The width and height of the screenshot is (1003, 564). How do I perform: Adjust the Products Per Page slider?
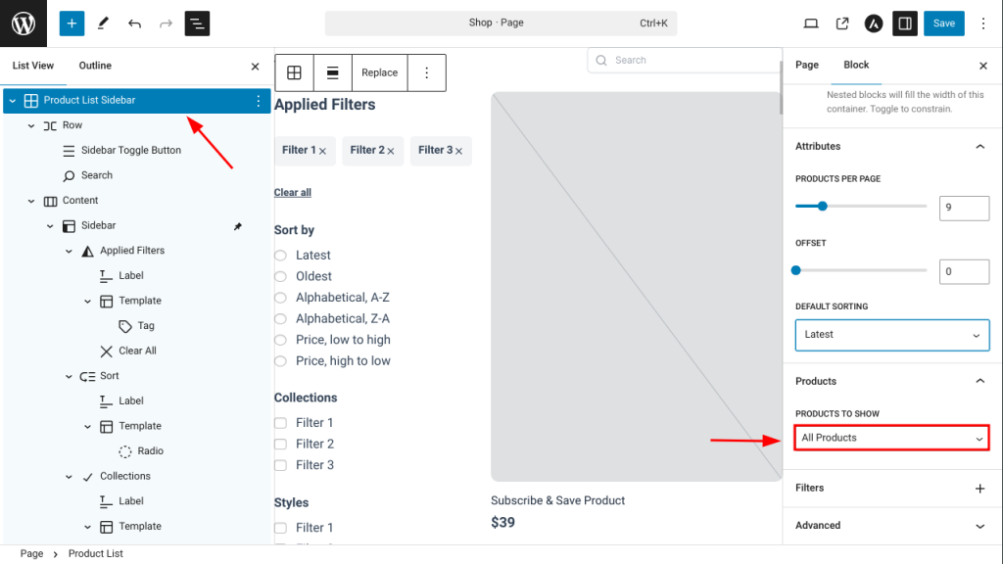click(823, 207)
